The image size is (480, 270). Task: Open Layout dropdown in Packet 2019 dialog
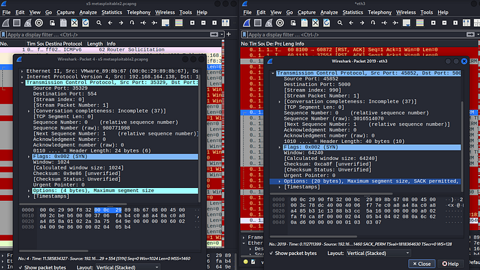point(378,253)
